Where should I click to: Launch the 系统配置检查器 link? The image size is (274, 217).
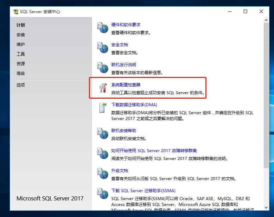pyautogui.click(x=126, y=85)
